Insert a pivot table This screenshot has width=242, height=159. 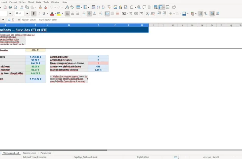pyautogui.click(x=126, y=7)
